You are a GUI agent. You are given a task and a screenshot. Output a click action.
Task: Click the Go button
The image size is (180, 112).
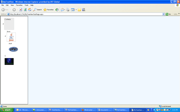168,14
